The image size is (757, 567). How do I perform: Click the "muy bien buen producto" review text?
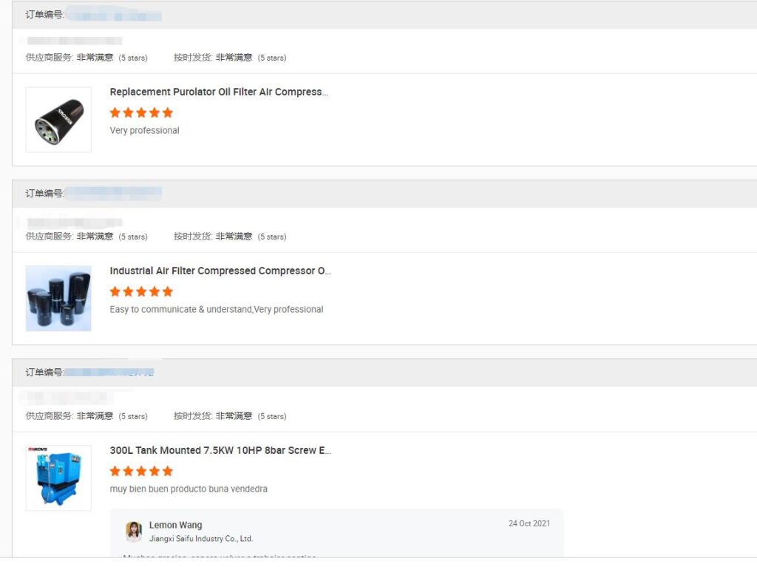(x=189, y=489)
